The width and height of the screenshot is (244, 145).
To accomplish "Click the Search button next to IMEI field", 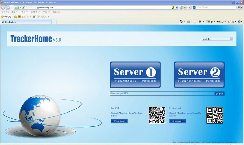I will coord(219,94).
